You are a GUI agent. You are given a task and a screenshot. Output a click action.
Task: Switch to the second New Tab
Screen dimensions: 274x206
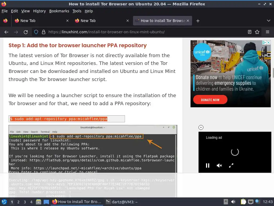102,21
